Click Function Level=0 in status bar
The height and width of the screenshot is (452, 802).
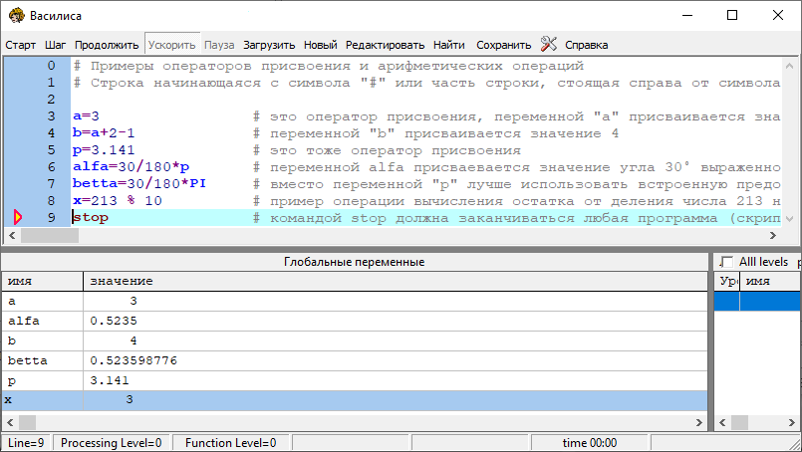pyautogui.click(x=231, y=443)
